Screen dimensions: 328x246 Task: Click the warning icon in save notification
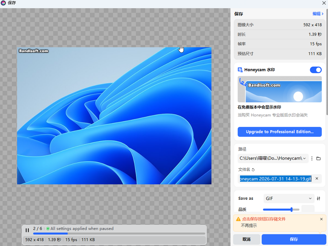pyautogui.click(x=238, y=219)
